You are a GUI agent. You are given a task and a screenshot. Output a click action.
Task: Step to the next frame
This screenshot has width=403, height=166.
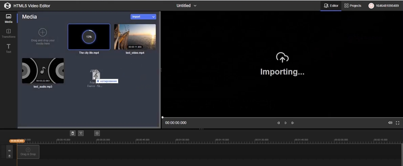click(x=293, y=123)
